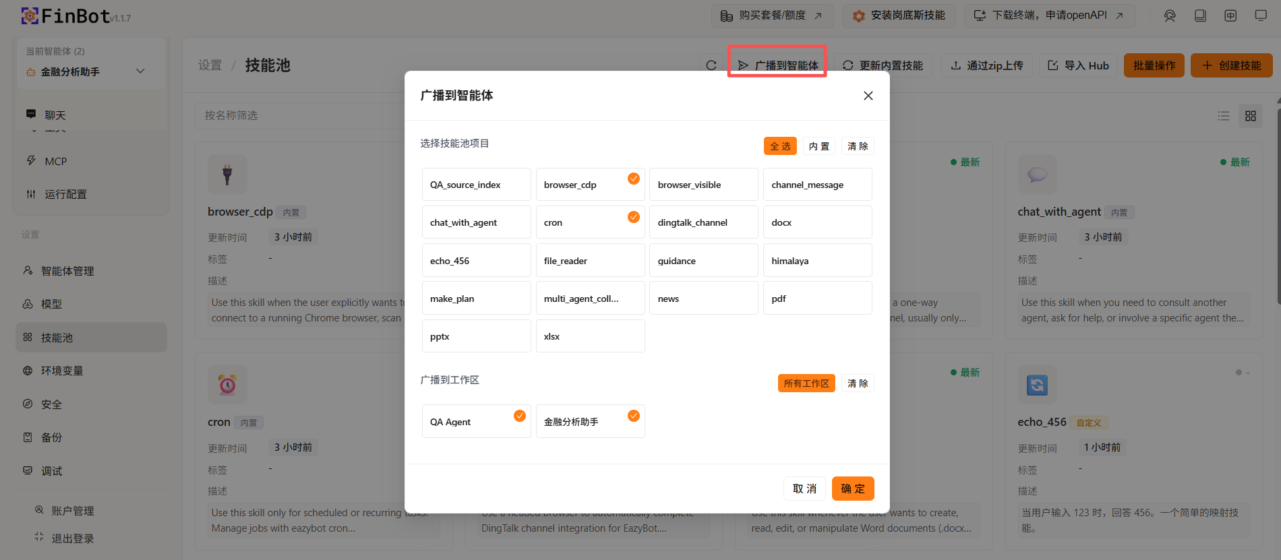The width and height of the screenshot is (1281, 560).
Task: Select echo_456 skill in dialog
Action: 477,261
